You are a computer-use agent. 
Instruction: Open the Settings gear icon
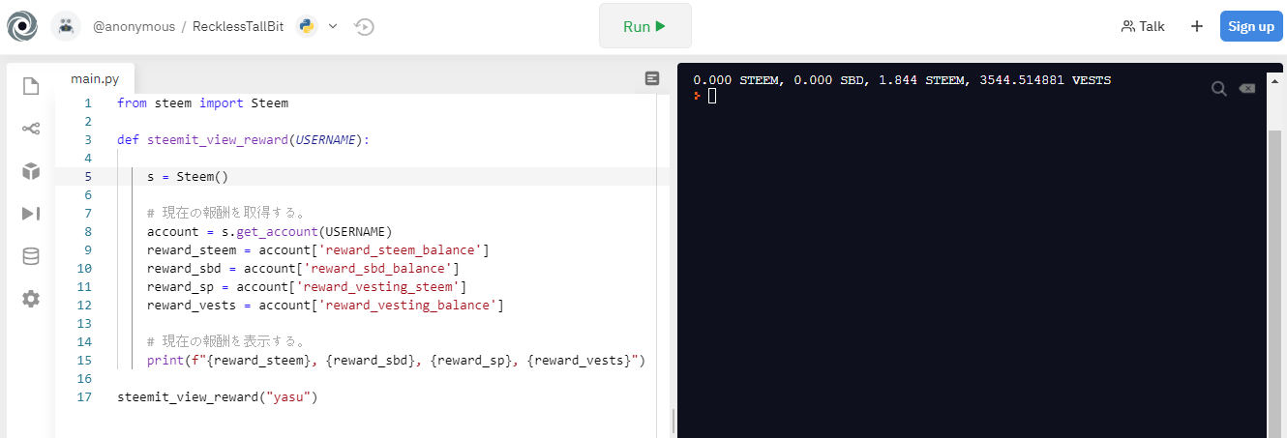click(31, 299)
